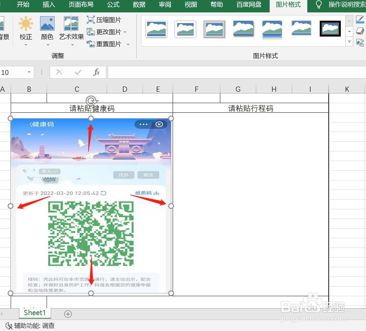Open the 艺术效果 artistic effects tool
This screenshot has height=331, width=366.
71,28
